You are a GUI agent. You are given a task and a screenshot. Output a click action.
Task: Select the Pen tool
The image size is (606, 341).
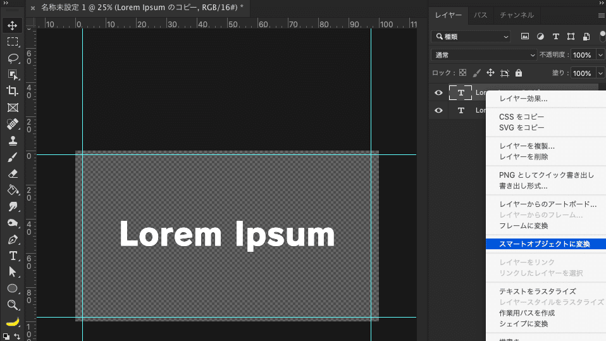click(13, 240)
